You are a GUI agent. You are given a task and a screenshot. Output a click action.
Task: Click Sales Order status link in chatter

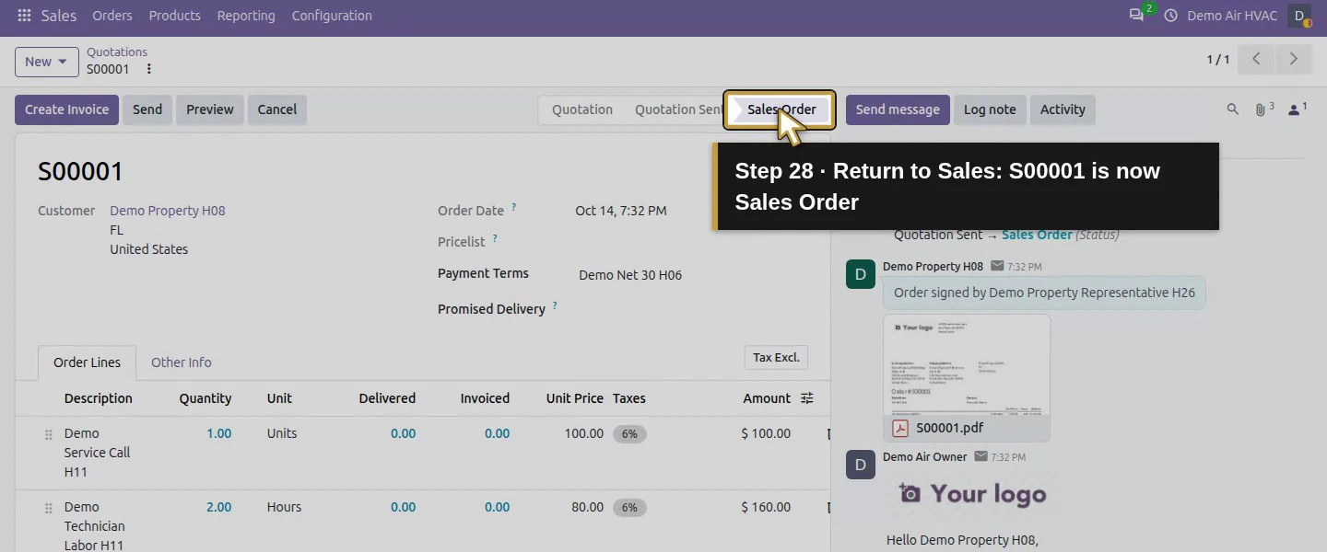(1037, 235)
